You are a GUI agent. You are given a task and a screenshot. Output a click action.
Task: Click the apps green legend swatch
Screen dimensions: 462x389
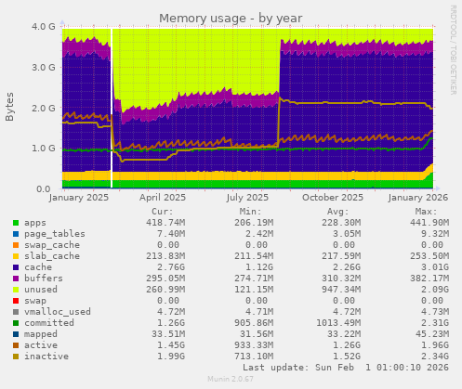pyautogui.click(x=16, y=223)
